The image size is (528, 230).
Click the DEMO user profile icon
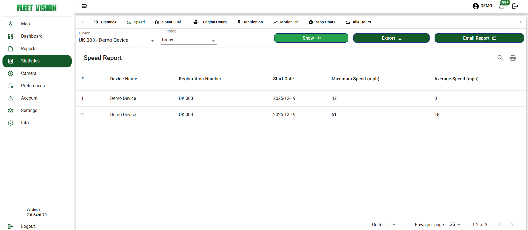pos(476,6)
